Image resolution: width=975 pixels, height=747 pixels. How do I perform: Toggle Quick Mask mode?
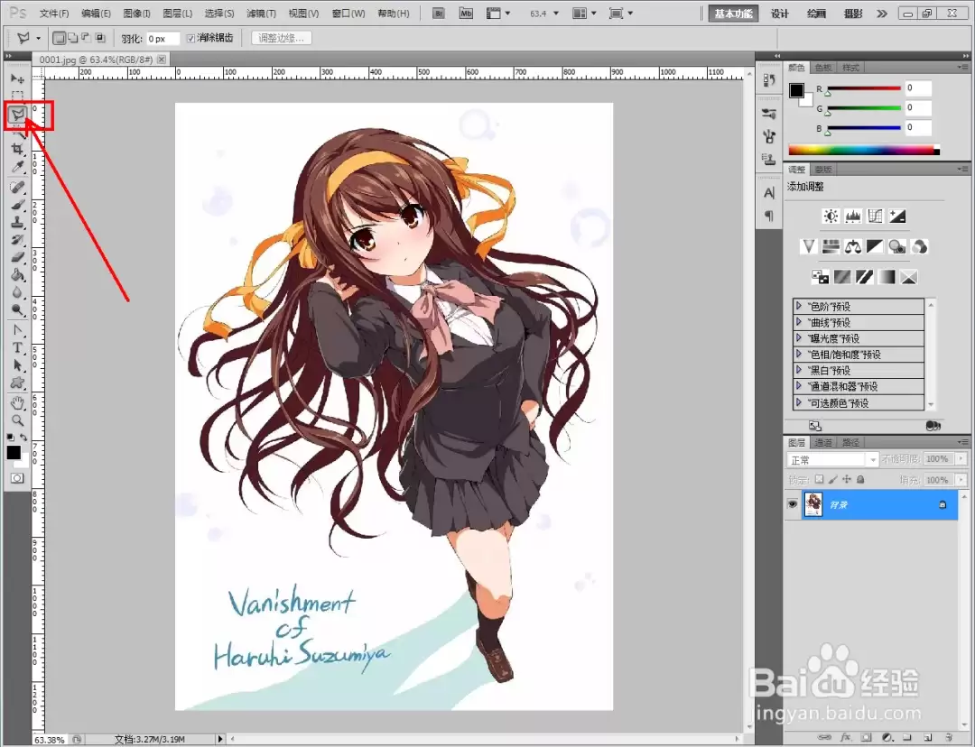(17, 478)
